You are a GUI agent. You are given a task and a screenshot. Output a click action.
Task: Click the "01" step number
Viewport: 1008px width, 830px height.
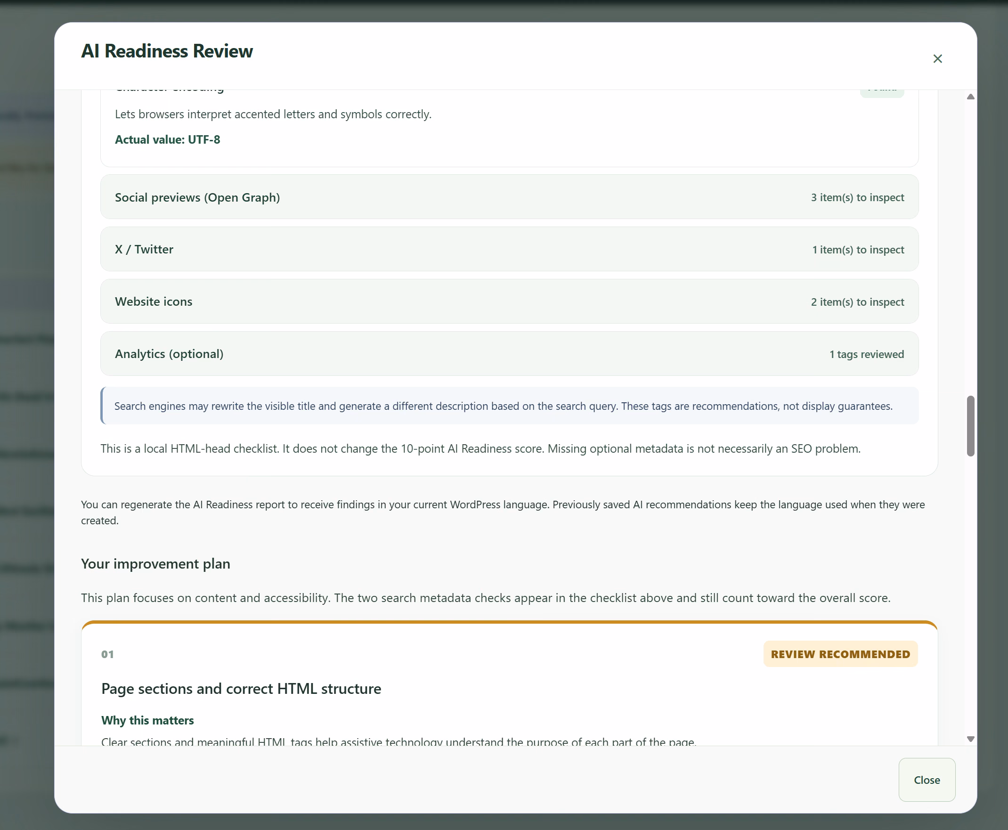(x=107, y=654)
